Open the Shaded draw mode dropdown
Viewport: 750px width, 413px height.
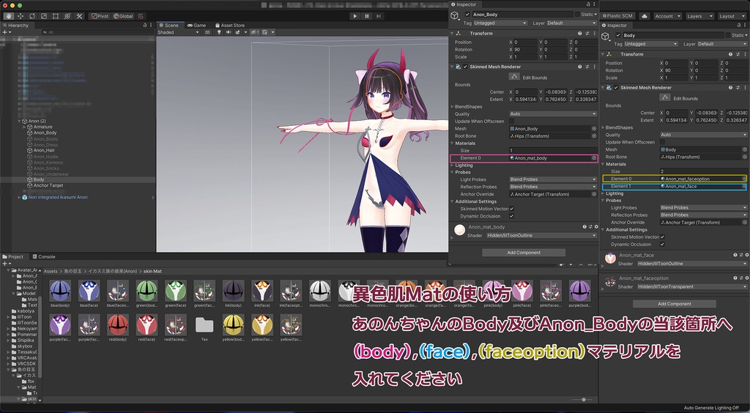(179, 32)
